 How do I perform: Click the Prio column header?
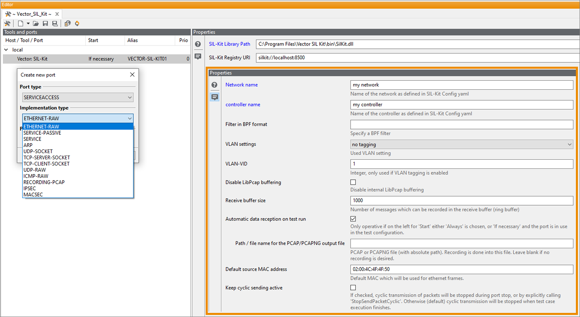[x=184, y=41]
